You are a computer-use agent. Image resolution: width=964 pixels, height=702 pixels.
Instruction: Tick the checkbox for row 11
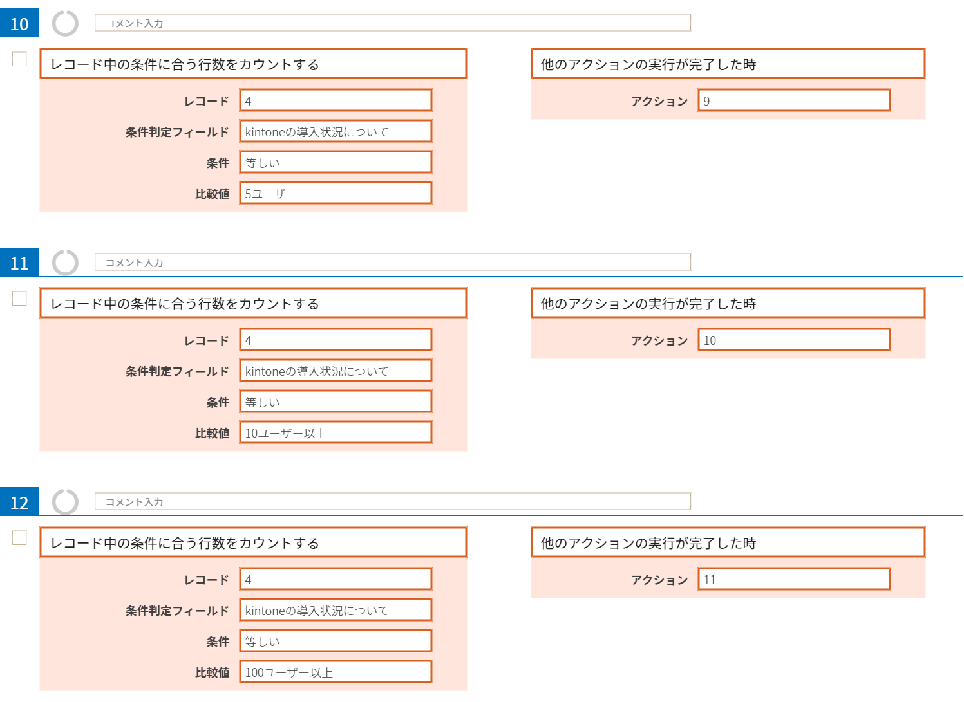pyautogui.click(x=19, y=299)
